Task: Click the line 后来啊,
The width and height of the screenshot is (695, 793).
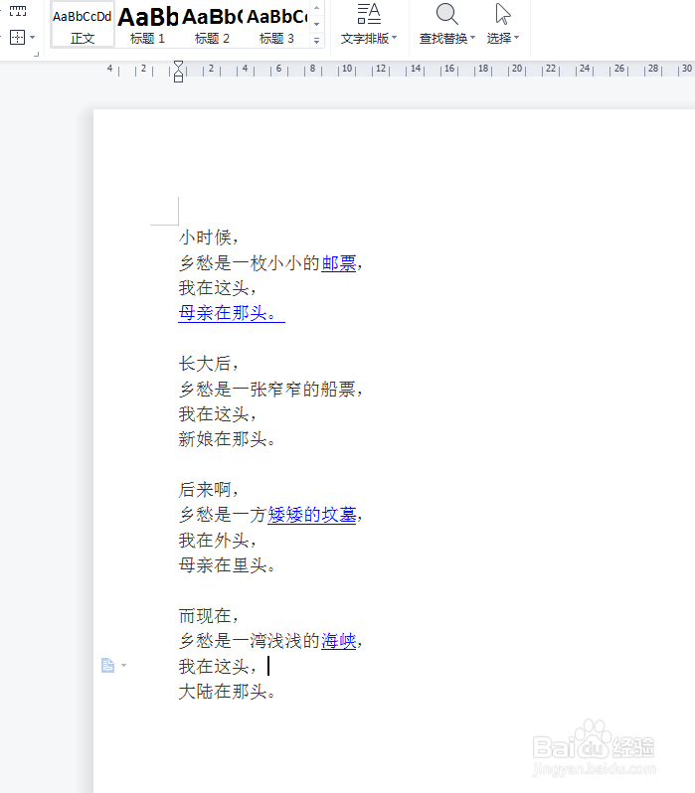Action: tap(208, 490)
